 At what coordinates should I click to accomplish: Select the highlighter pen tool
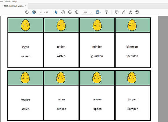[123, 12]
